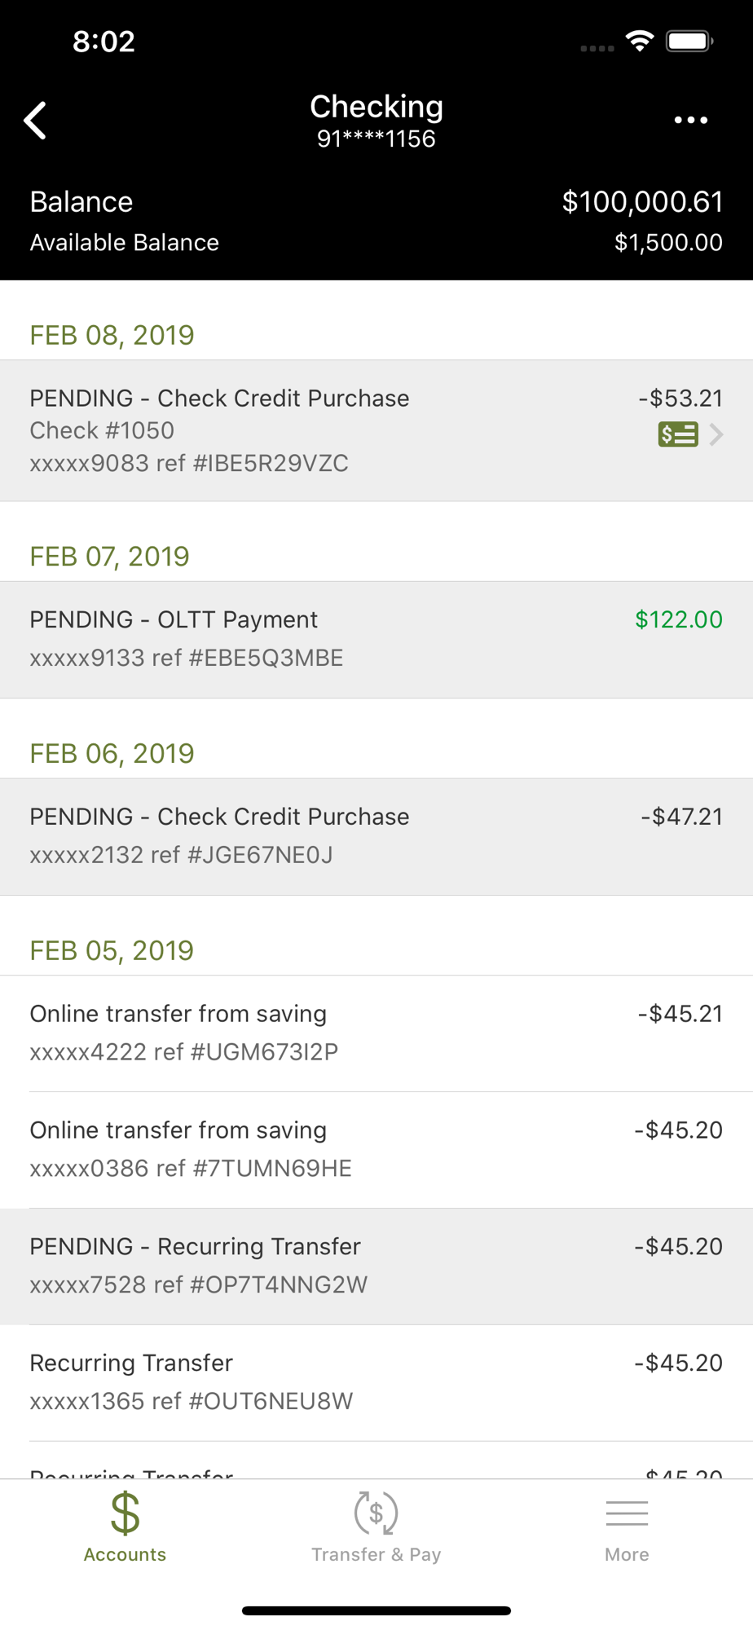The height and width of the screenshot is (1630, 753).
Task: Expand the chevron beside the -$53.21 transaction
Action: tap(716, 434)
